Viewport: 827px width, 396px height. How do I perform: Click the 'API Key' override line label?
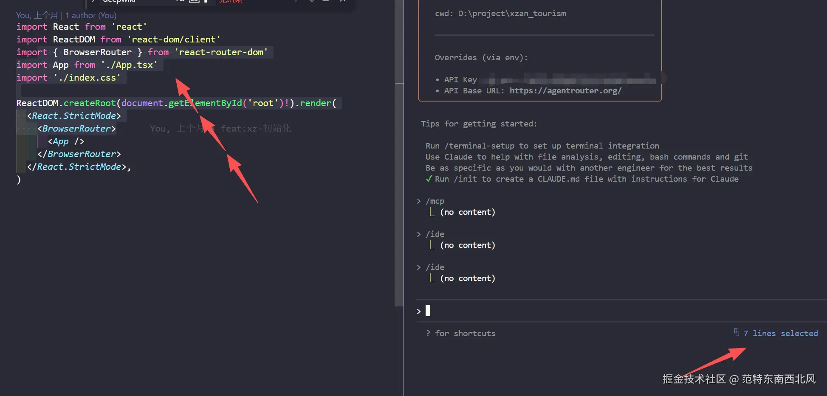(460, 79)
